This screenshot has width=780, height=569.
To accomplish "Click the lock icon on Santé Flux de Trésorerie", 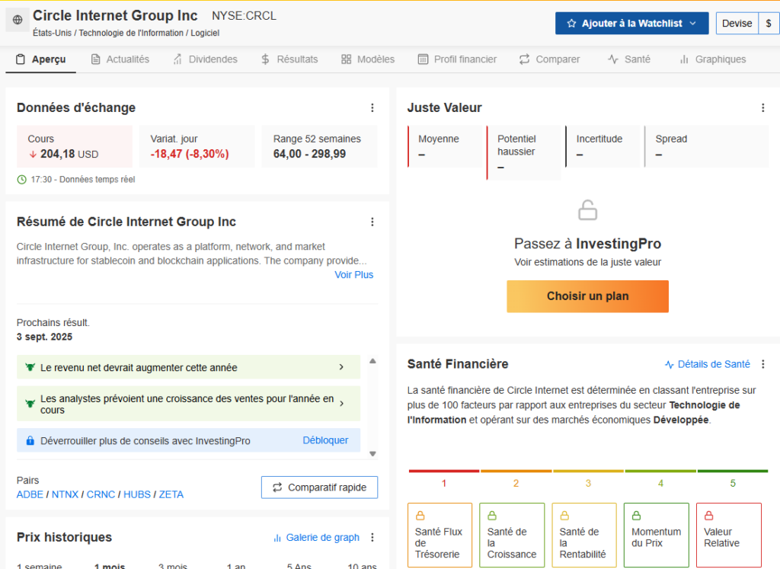I will point(420,516).
